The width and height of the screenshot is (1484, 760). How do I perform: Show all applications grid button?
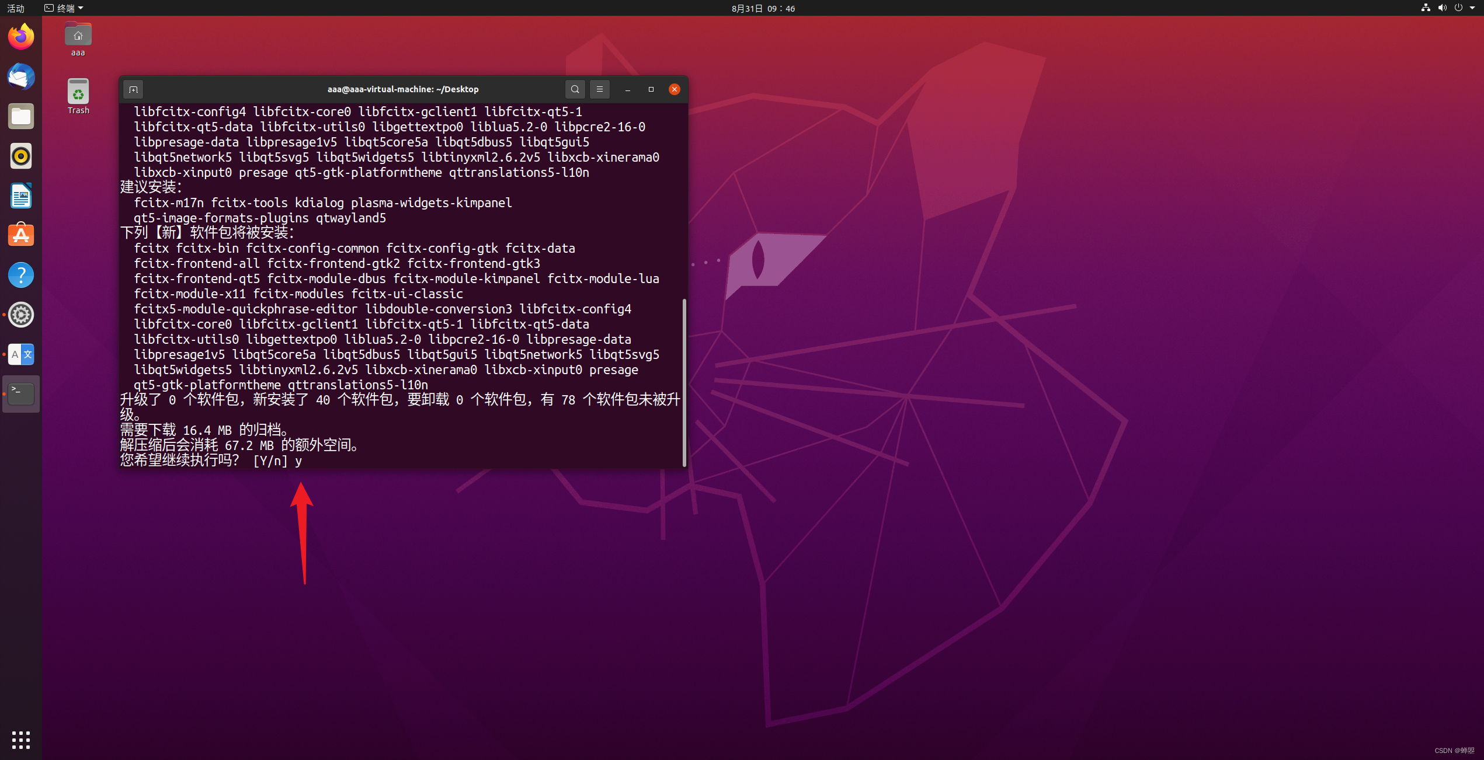tap(21, 740)
